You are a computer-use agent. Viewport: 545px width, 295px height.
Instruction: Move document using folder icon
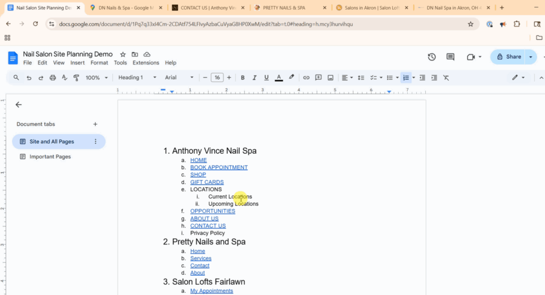[x=135, y=55]
